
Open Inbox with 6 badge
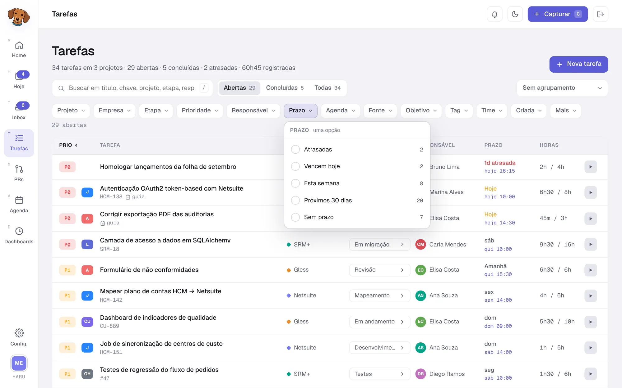coord(19,112)
